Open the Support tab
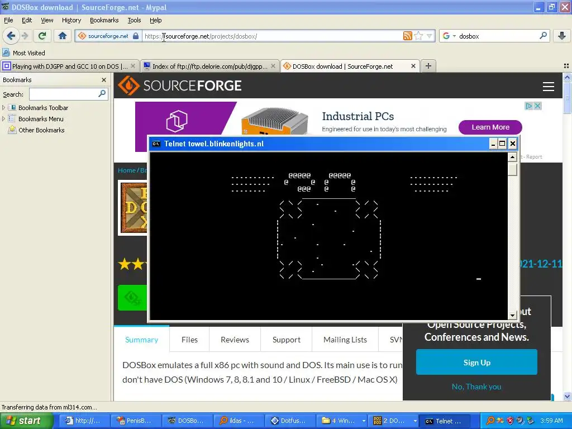The image size is (572, 429). pyautogui.click(x=287, y=340)
